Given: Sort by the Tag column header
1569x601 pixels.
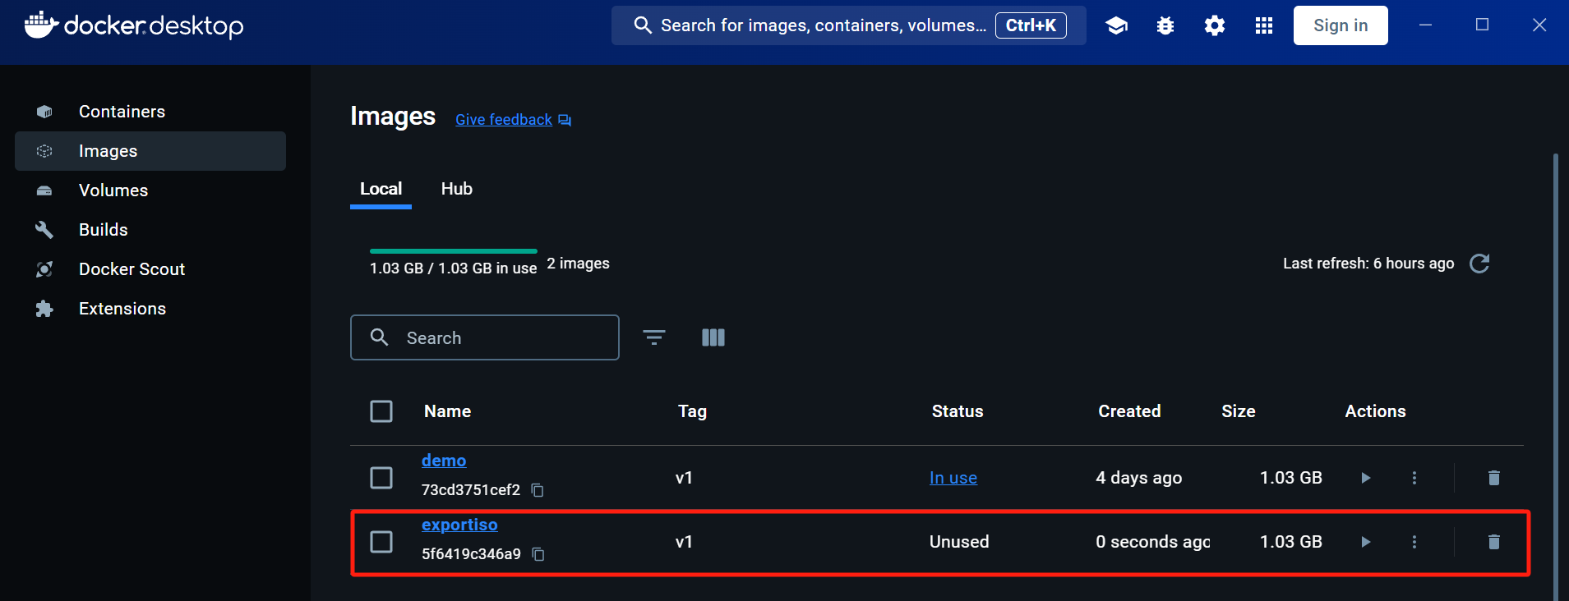Looking at the screenshot, I should click(692, 411).
